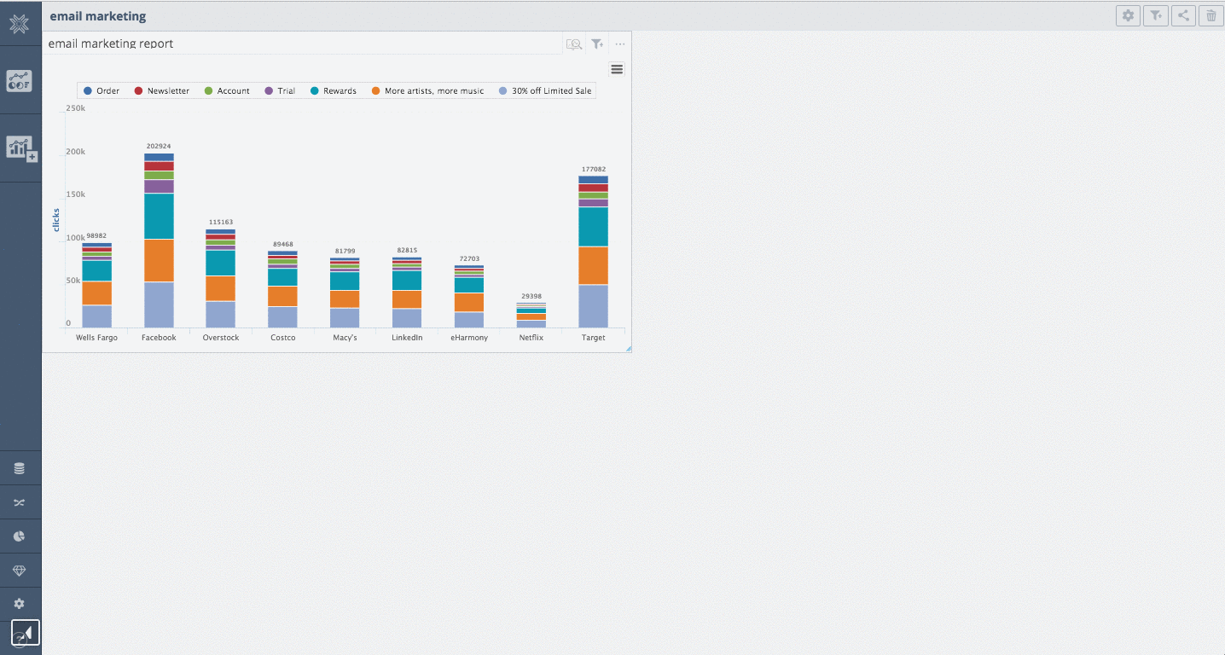The width and height of the screenshot is (1225, 655).
Task: Add a dashboard-level filter in the header
Action: coord(1156,15)
